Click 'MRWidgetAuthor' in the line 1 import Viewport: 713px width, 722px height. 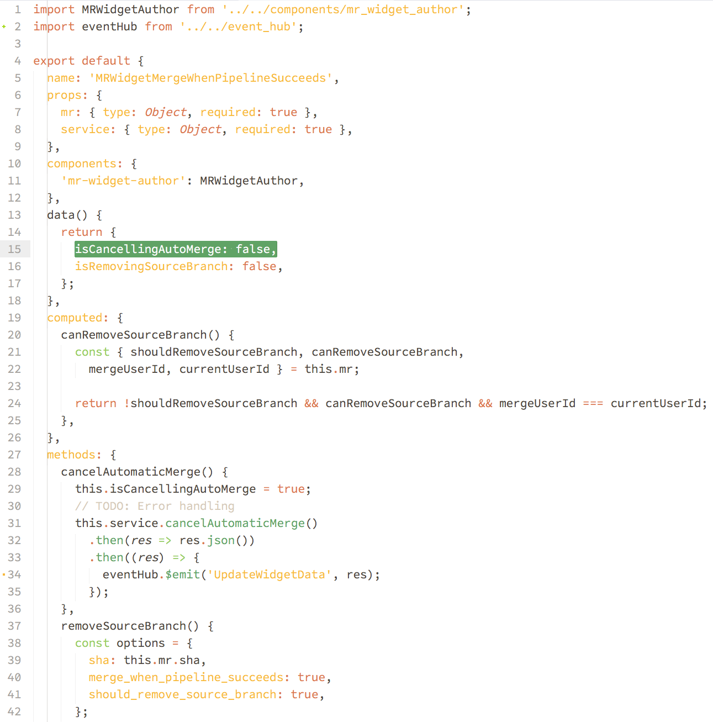[130, 9]
